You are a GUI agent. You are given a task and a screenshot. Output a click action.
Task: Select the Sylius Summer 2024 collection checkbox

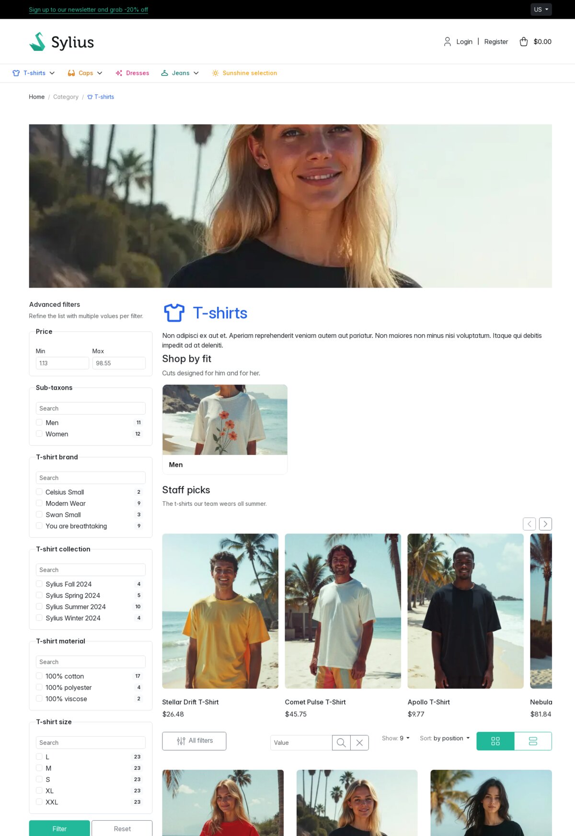[39, 606]
